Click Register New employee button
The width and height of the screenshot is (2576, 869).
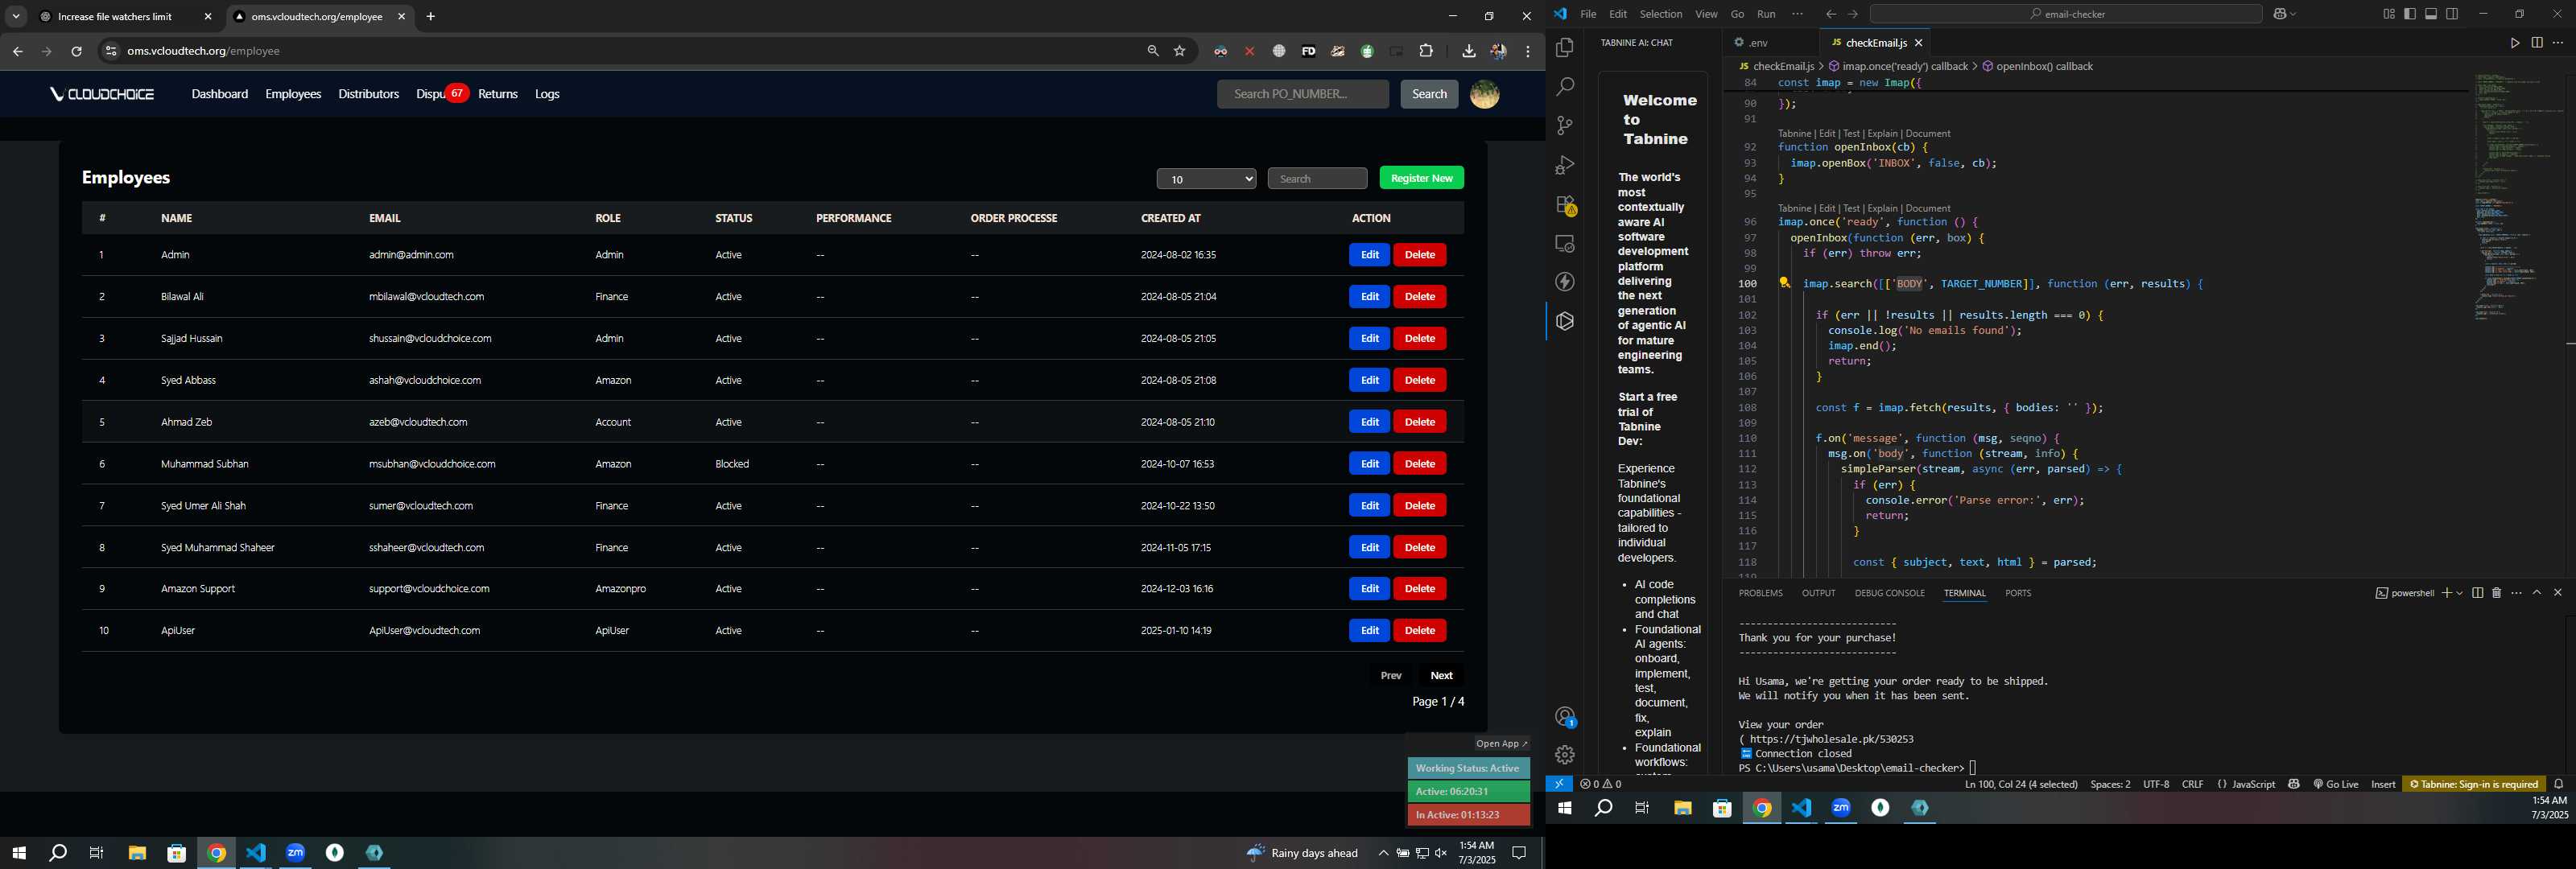click(1421, 178)
